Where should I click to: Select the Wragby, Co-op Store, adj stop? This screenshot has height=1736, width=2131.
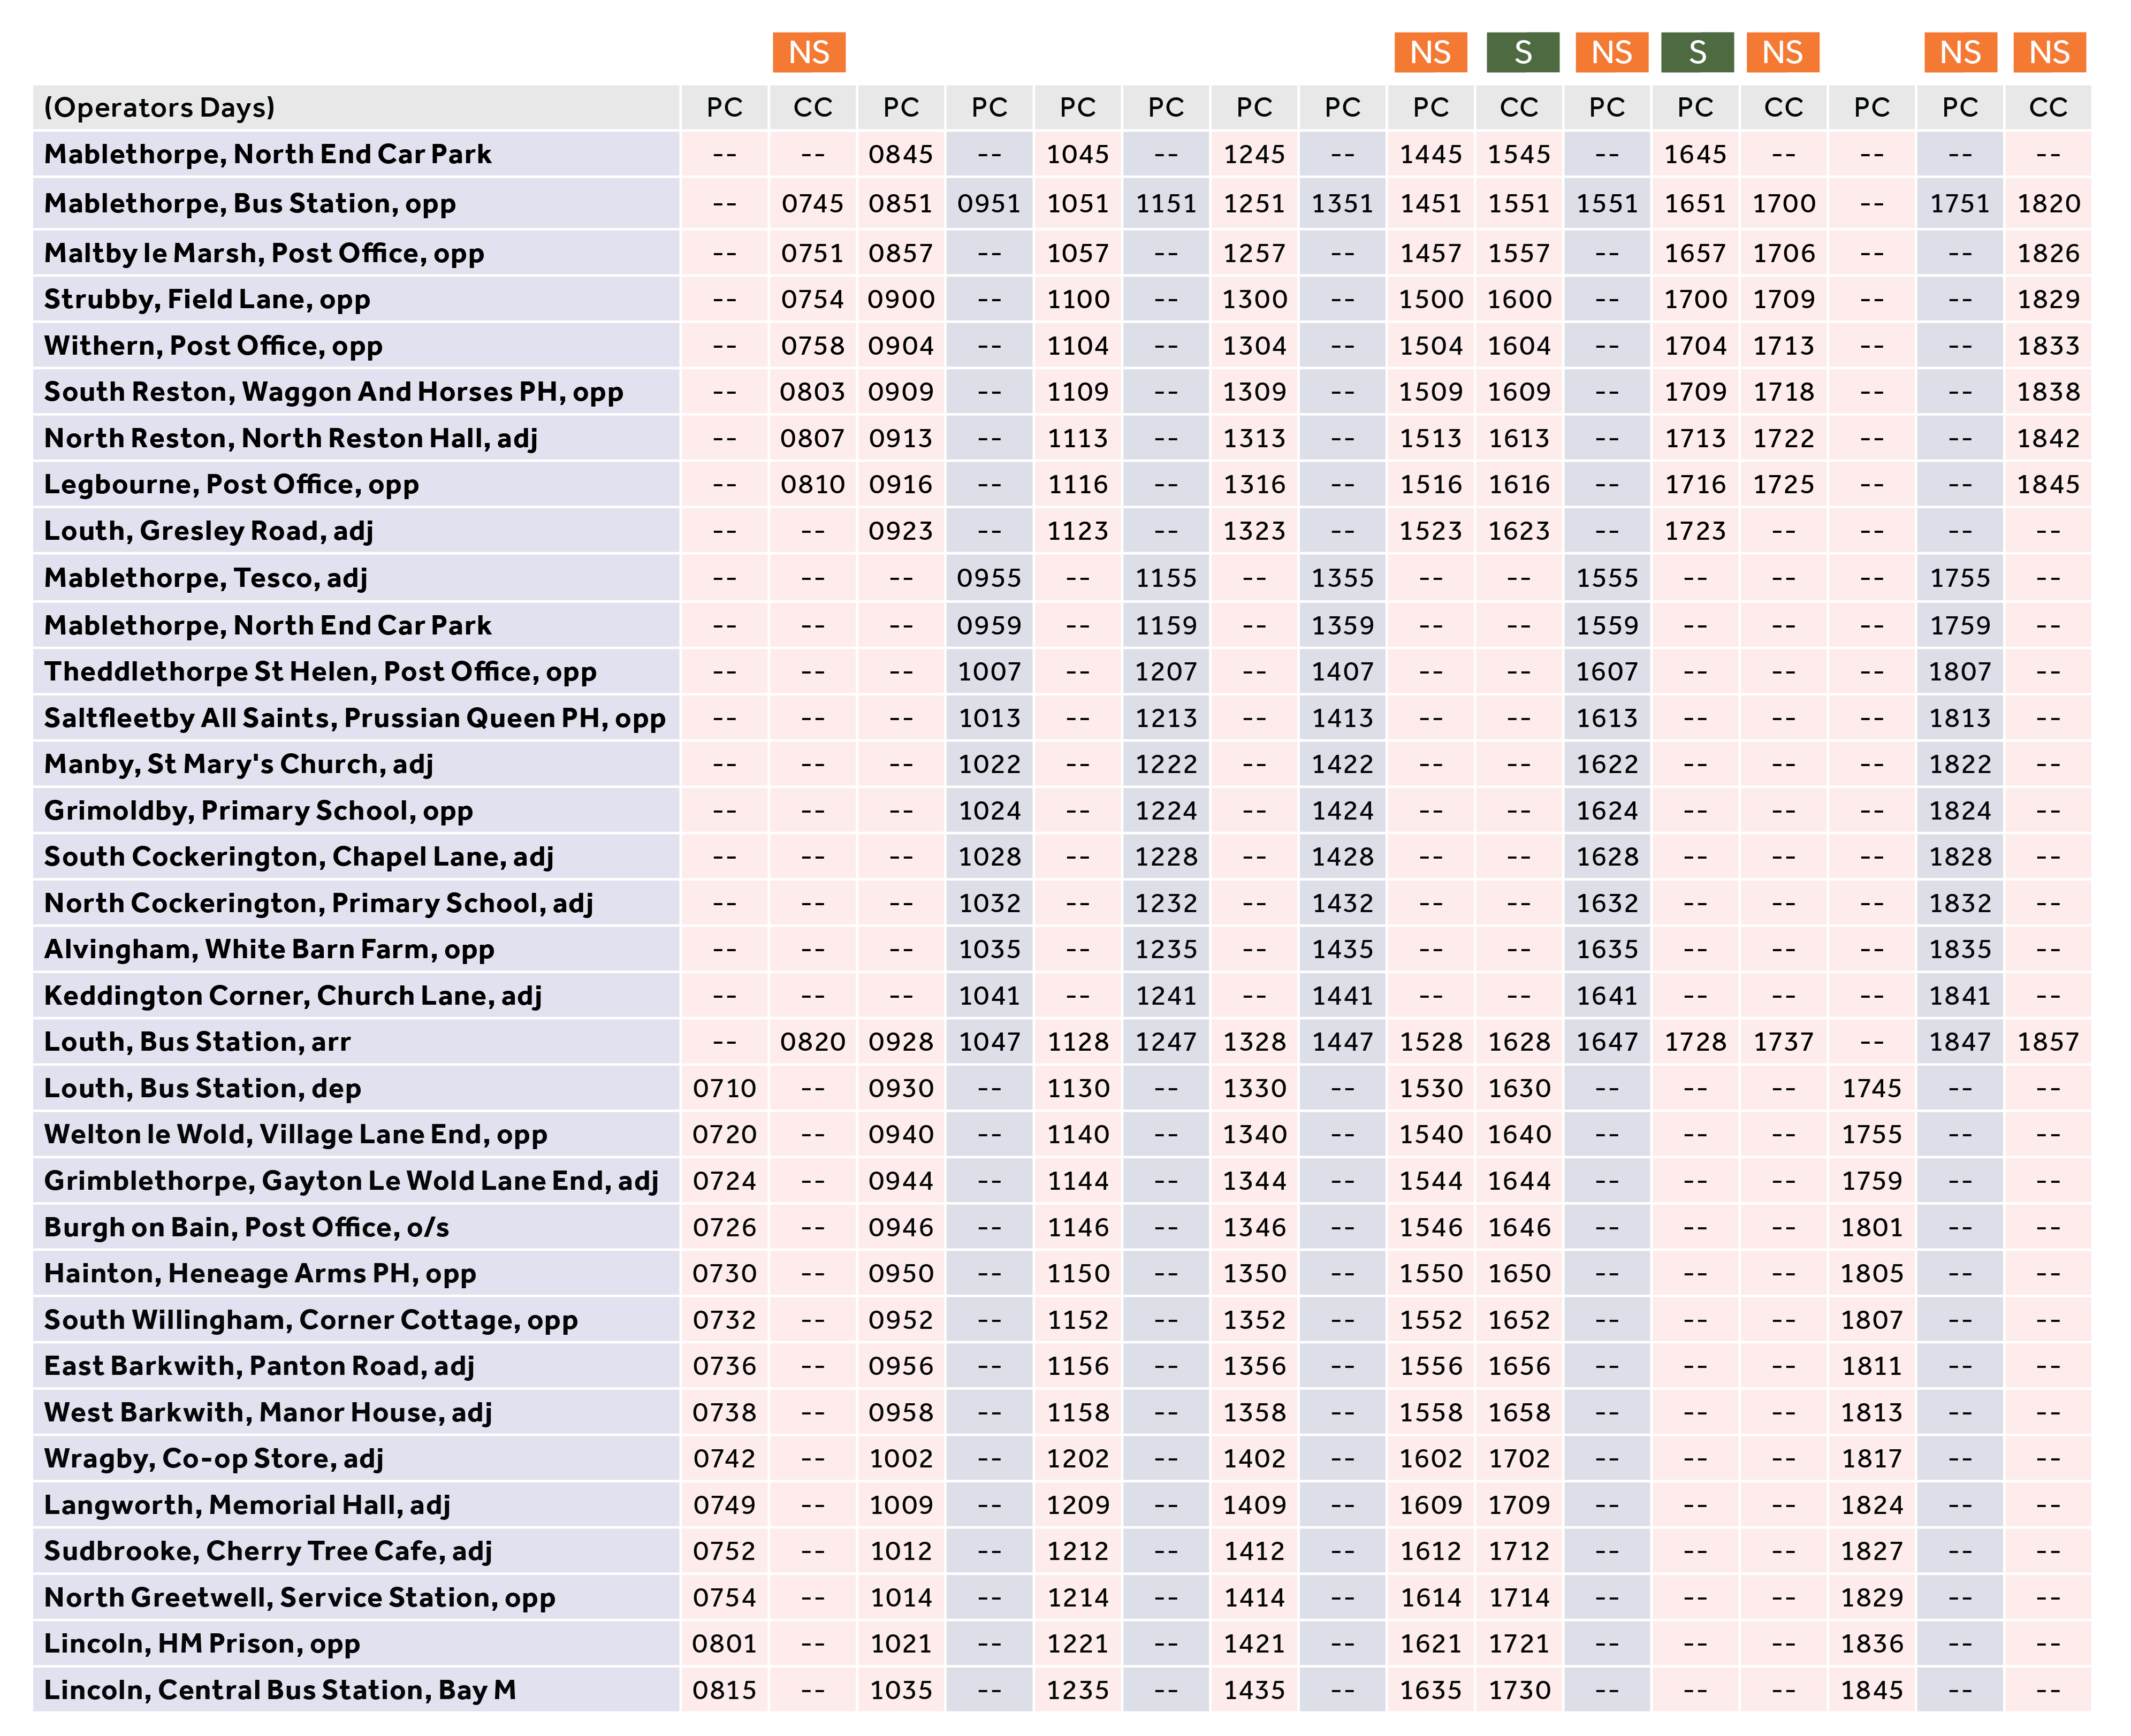pos(213,1458)
